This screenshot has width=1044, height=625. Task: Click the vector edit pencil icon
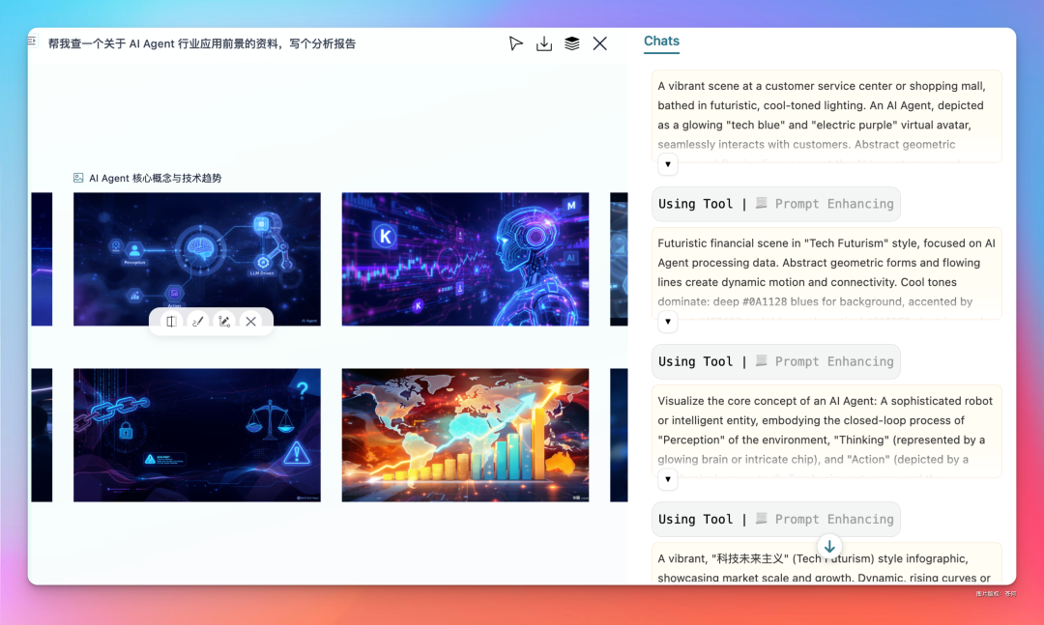224,322
